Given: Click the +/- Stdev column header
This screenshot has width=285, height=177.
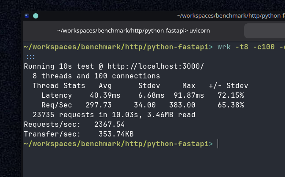Looking at the screenshot, I should click(x=229, y=85).
